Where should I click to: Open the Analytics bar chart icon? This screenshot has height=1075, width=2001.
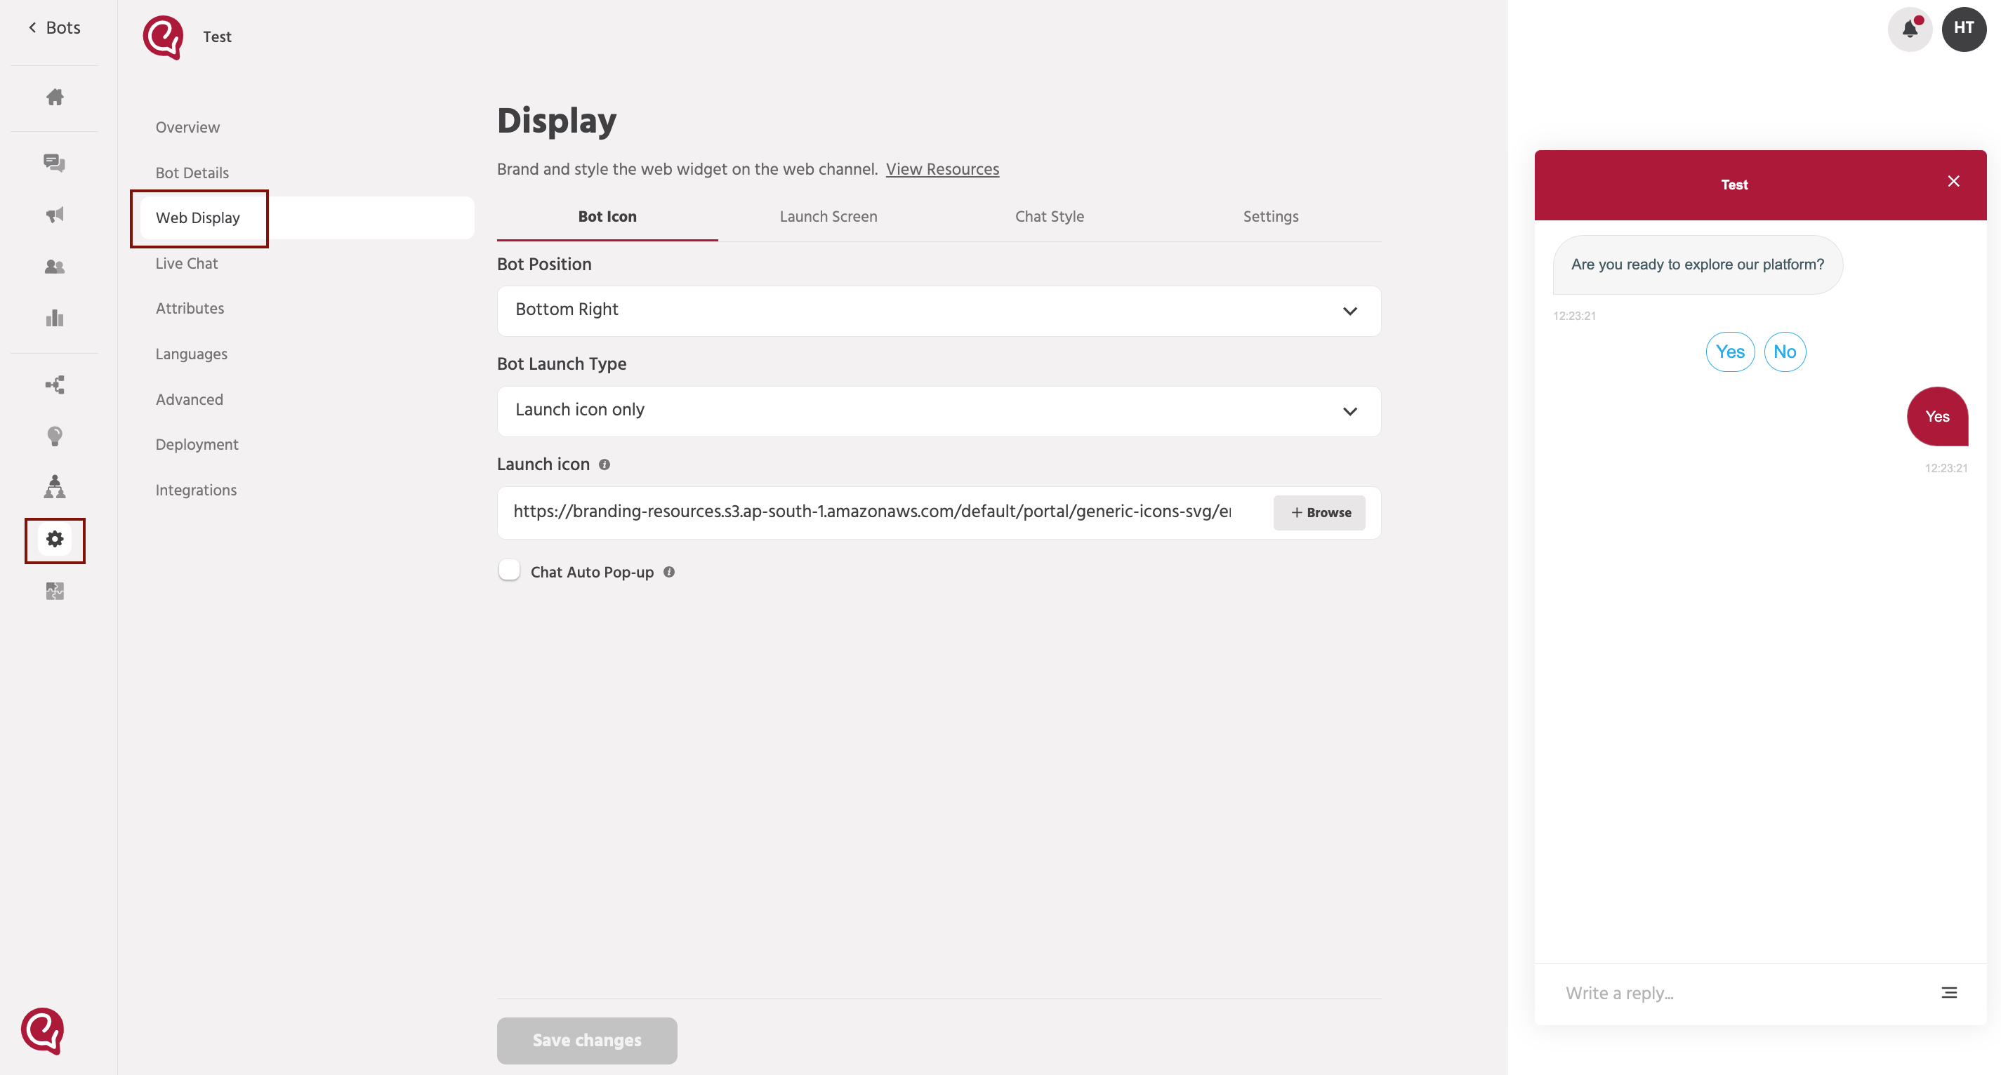[54, 317]
